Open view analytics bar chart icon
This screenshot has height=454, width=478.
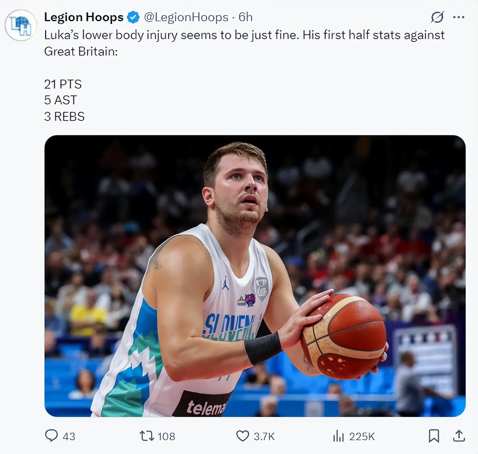click(338, 436)
